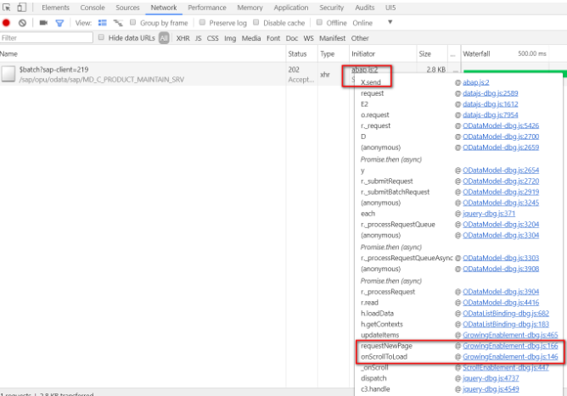Click in the Filter text field
Viewport: 567px width, 396px height.
click(x=47, y=38)
